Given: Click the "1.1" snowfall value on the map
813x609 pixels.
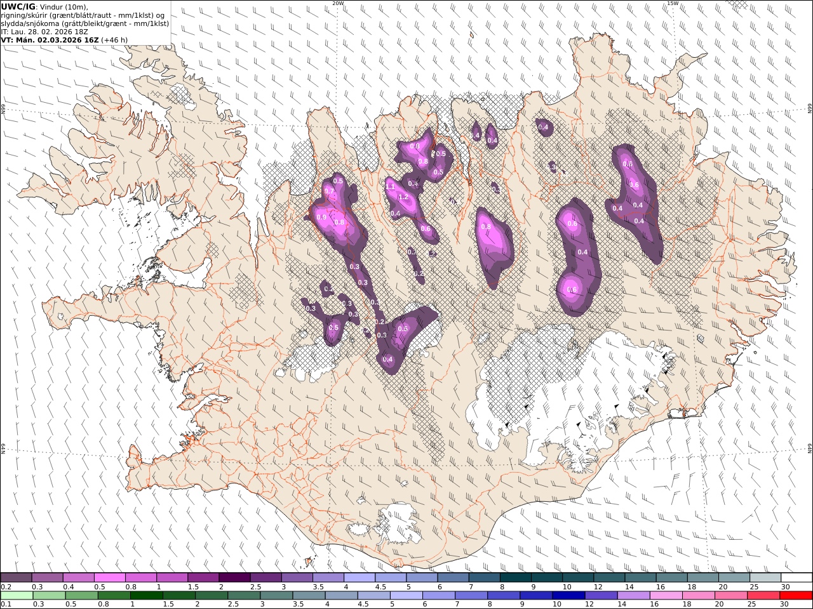Looking at the screenshot, I should pyautogui.click(x=390, y=187).
